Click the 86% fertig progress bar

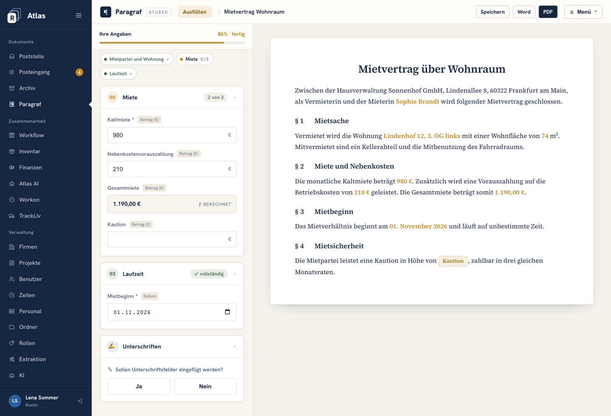[x=172, y=42]
